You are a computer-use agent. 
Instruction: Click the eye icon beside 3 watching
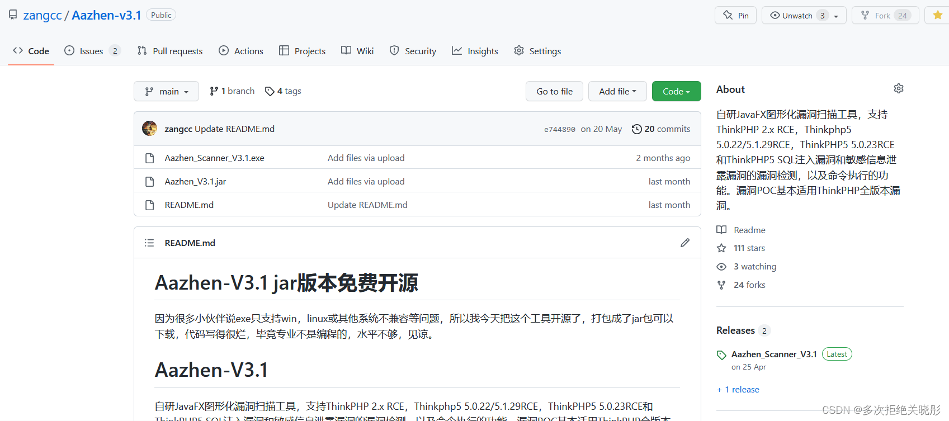721,267
